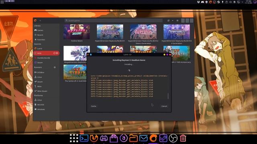Open Neptunia Re;Birth2 Sisters Generation cover
The width and height of the screenshot is (257, 144).
143,32
